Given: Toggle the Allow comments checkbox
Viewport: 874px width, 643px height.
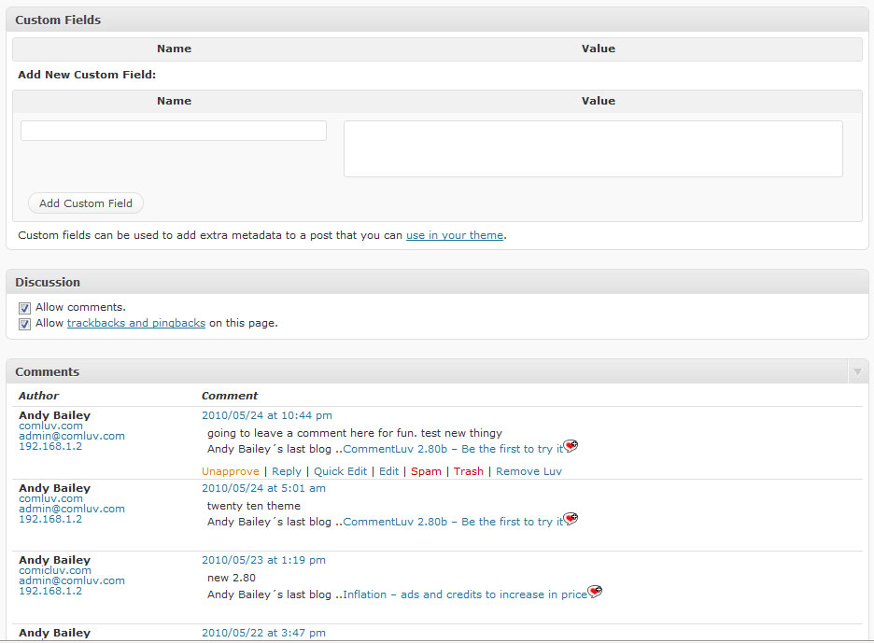Looking at the screenshot, I should [25, 308].
